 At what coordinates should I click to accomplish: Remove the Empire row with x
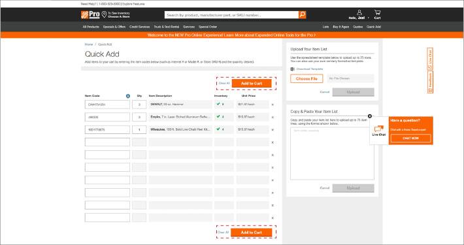coord(273,117)
